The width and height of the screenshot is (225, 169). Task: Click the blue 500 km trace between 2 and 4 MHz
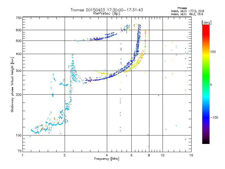click(x=98, y=39)
